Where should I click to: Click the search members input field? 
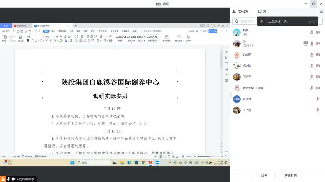pos(250,21)
